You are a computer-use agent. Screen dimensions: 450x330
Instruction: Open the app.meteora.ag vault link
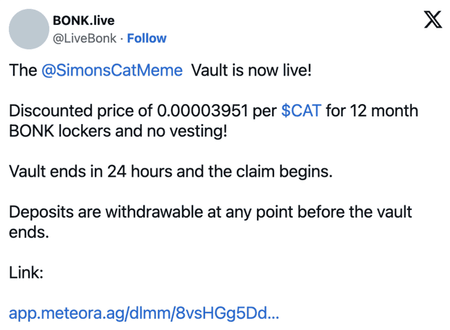click(x=145, y=313)
